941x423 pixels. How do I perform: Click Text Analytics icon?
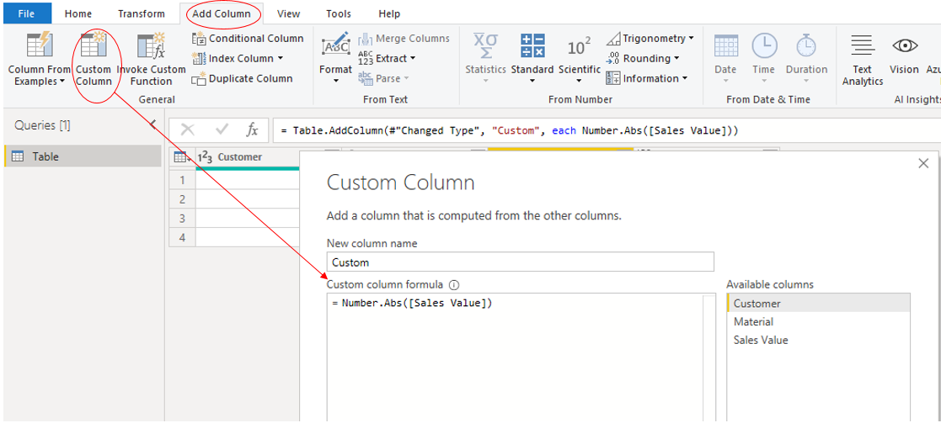point(863,45)
